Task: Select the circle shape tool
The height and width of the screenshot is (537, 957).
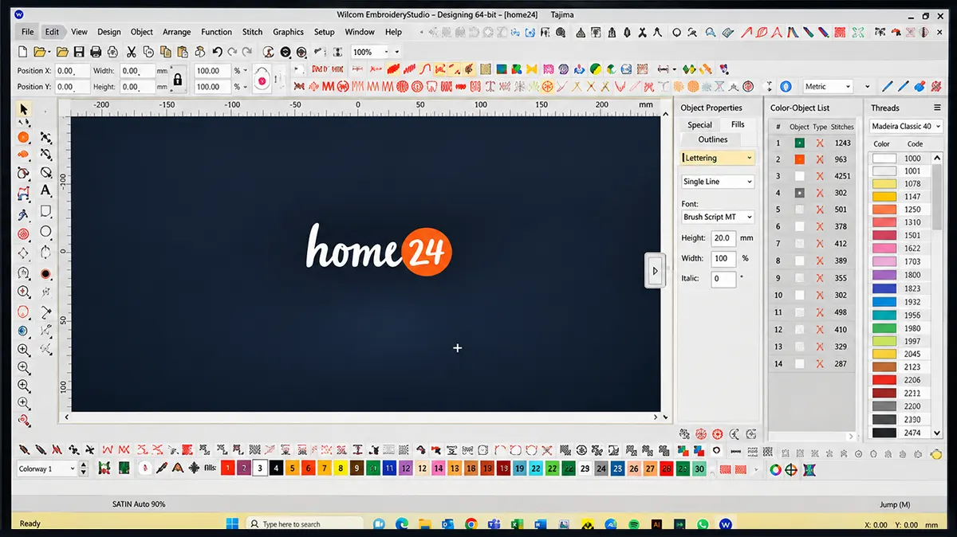Action: tap(46, 232)
